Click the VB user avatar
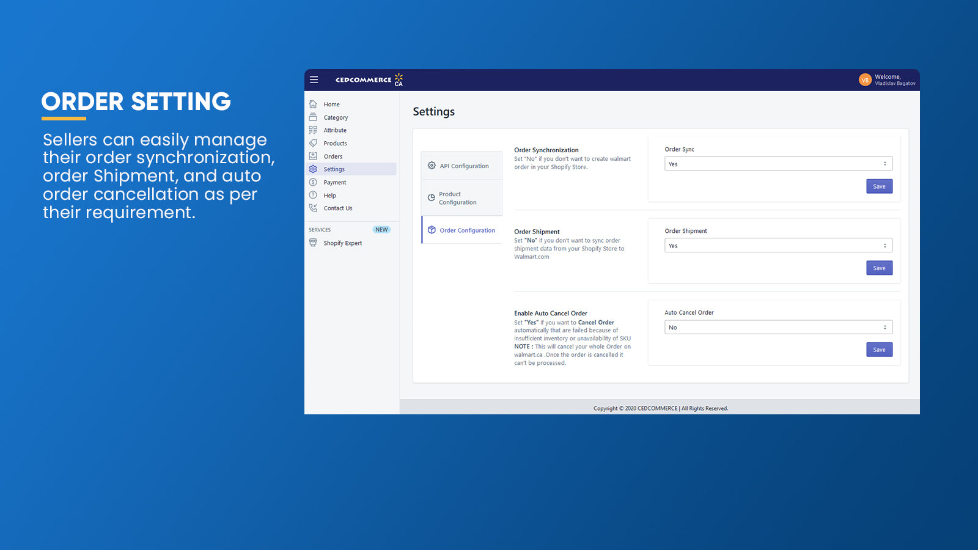The height and width of the screenshot is (550, 978). pos(865,80)
